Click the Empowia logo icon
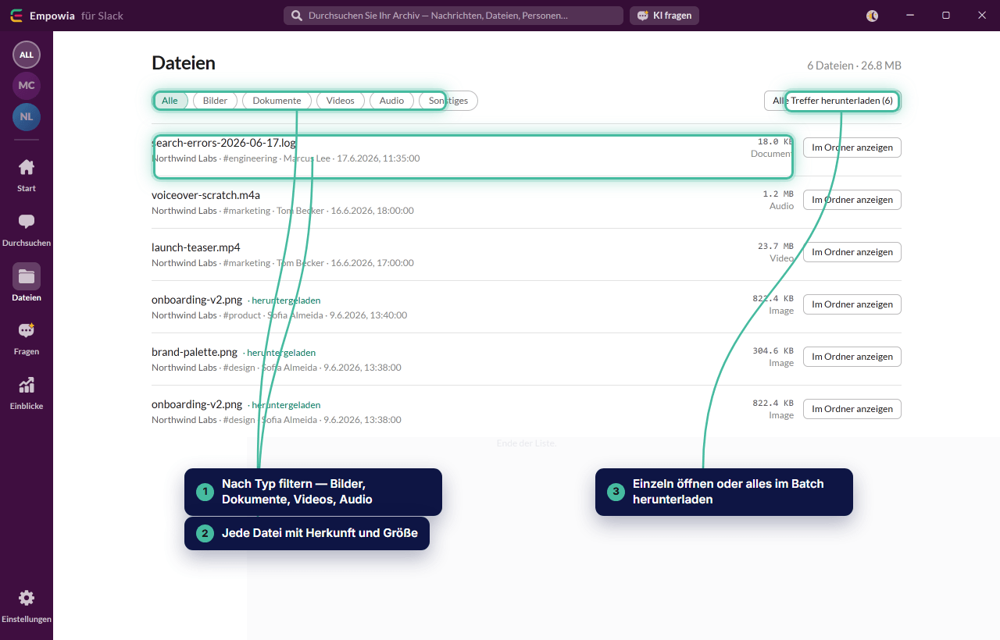The width and height of the screenshot is (1000, 640). point(16,16)
